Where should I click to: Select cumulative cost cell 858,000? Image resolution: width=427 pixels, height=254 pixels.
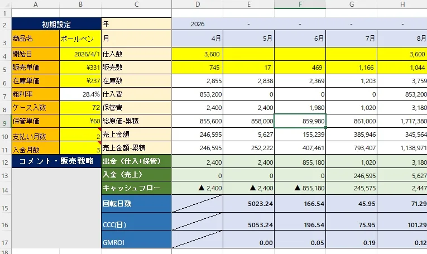click(248, 121)
